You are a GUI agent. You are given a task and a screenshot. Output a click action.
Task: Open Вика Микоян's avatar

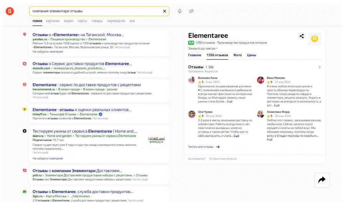(x=260, y=80)
